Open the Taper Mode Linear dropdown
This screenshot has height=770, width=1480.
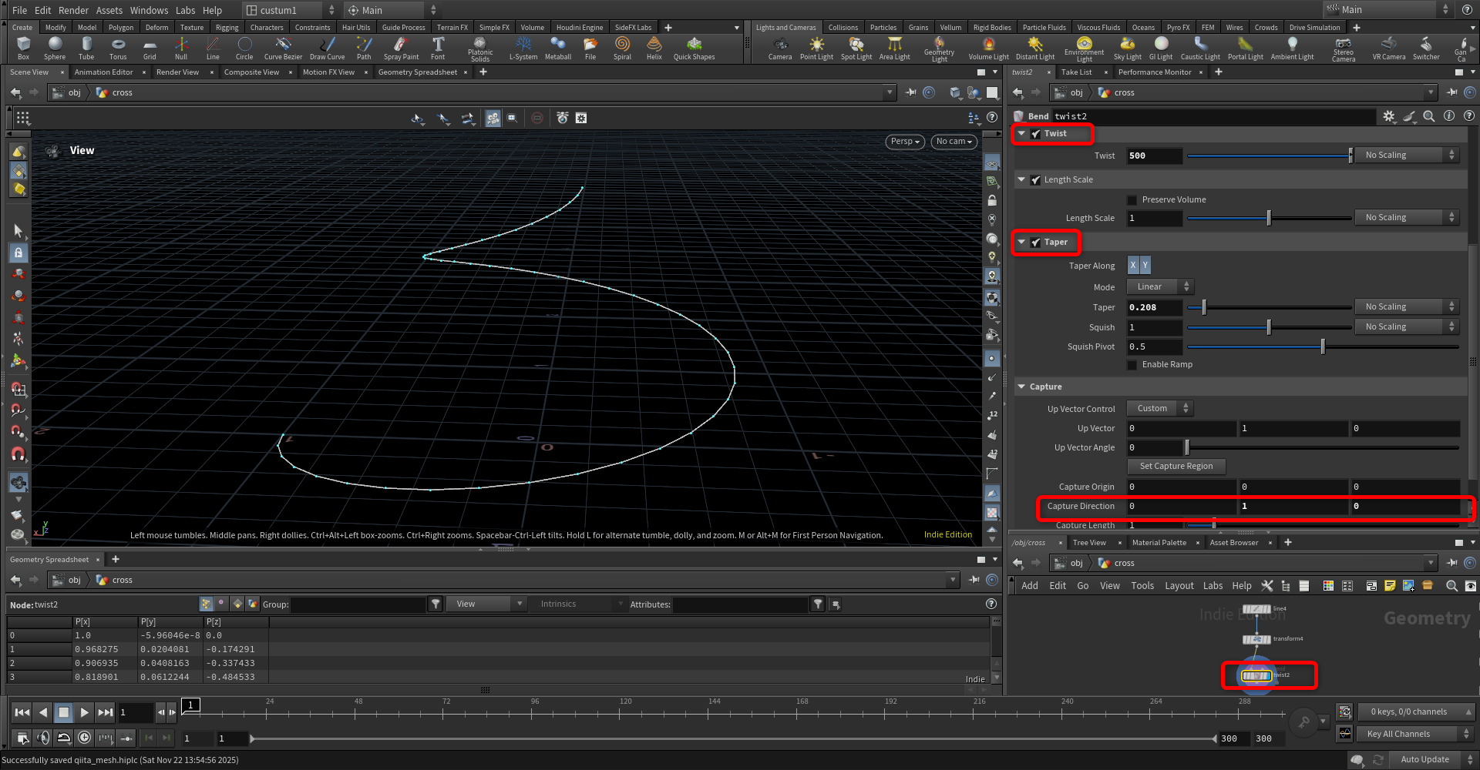pos(1160,287)
